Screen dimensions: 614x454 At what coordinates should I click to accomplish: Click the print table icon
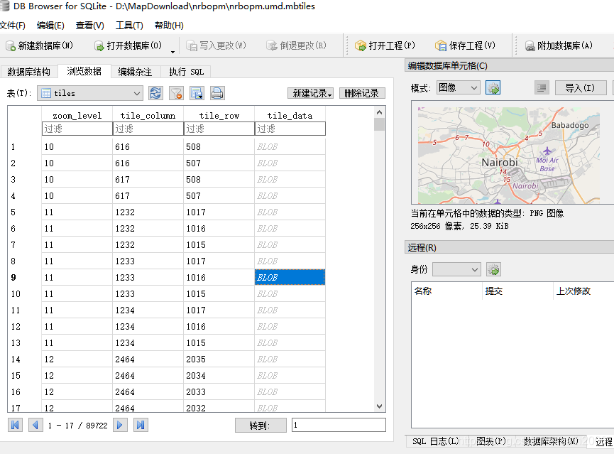[217, 93]
